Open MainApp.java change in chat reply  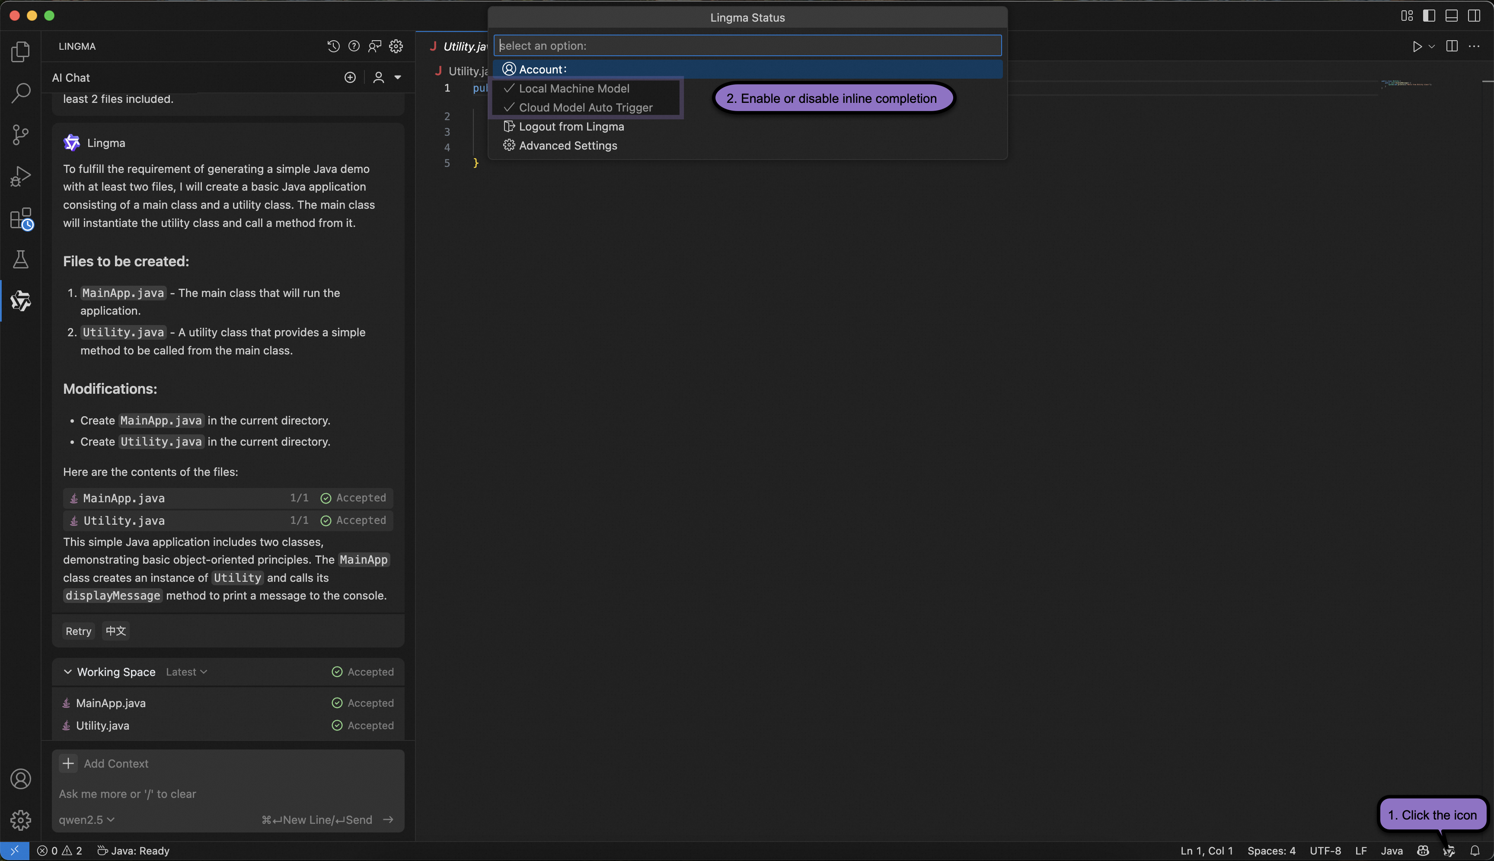(x=228, y=498)
